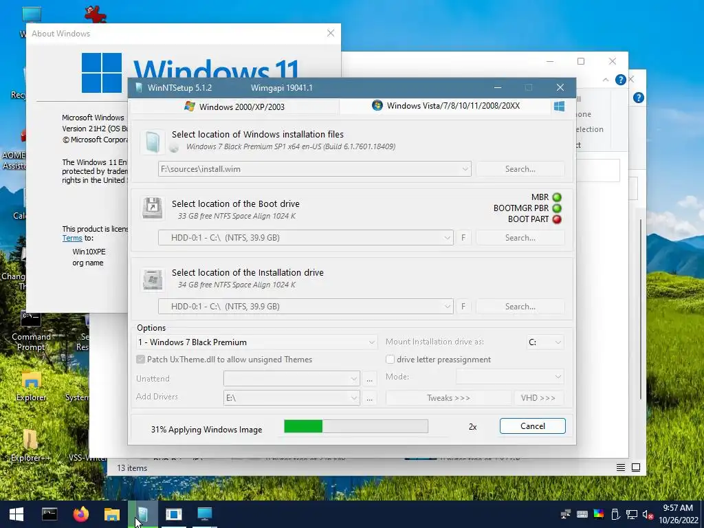
Task: Click the Applying Windows Image progress bar
Action: coord(356,426)
